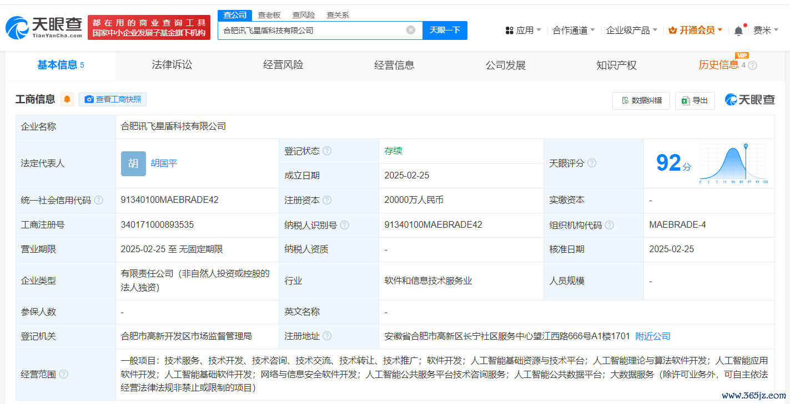This screenshot has height=404, width=790.
Task: Click the 查看工商快照 button
Action: [113, 100]
